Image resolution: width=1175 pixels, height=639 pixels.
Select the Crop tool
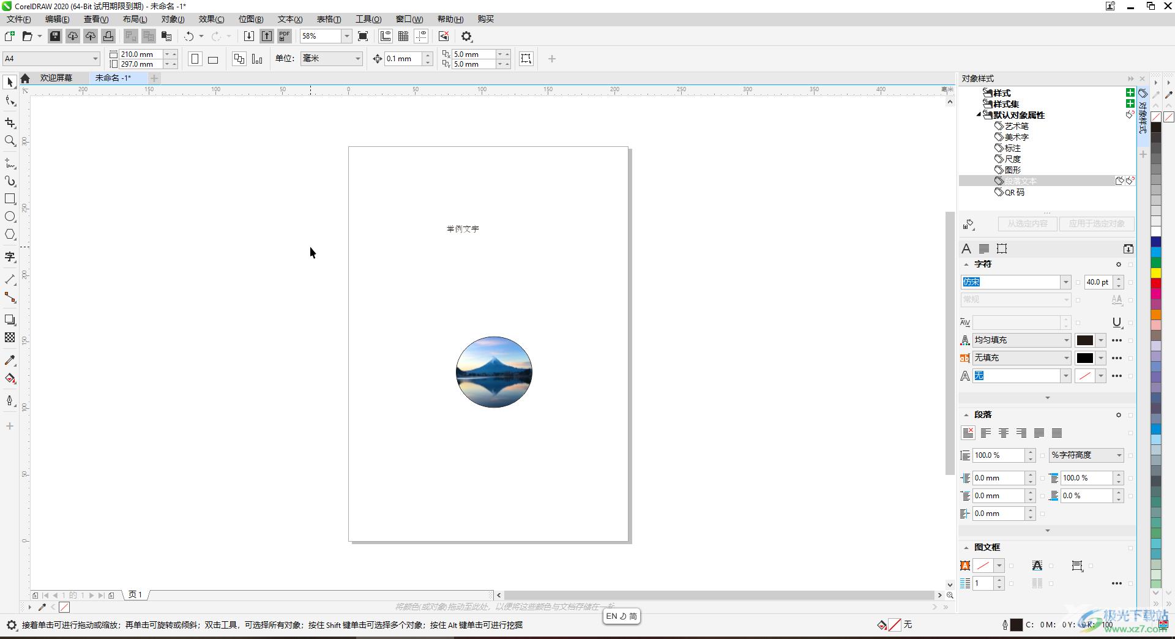[10, 123]
